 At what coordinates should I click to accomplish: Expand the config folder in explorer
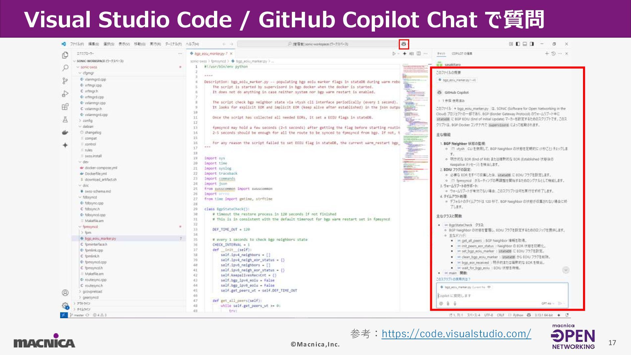coord(87,121)
